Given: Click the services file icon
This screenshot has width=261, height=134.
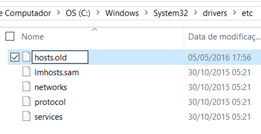Looking at the screenshot, I should coord(26,117).
